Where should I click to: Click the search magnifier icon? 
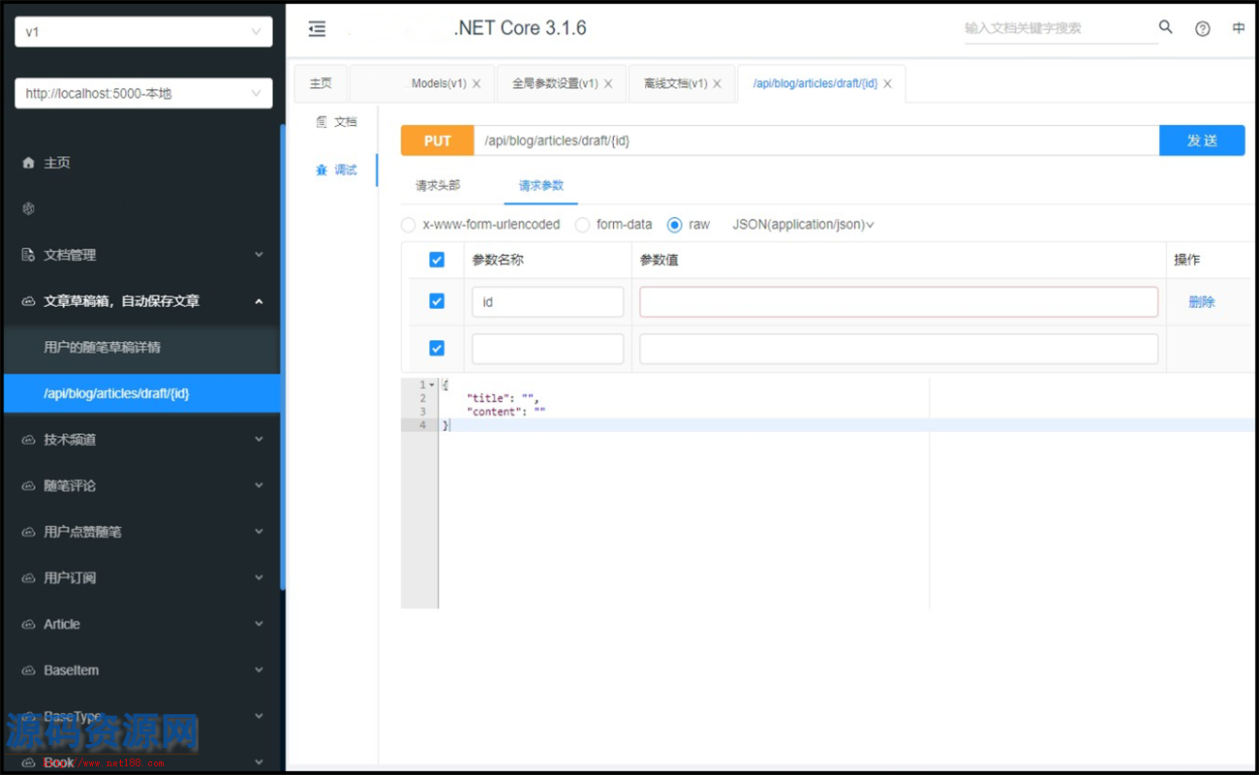tap(1166, 27)
